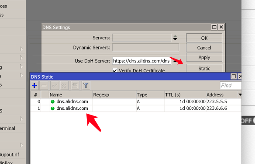Click address 223.6.6.6 cell

[x=217, y=108]
